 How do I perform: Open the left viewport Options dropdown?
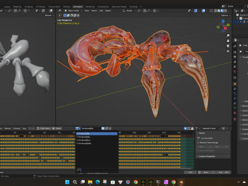(49, 16)
